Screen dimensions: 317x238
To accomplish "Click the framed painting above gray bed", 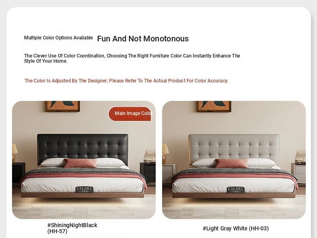I will (x=214, y=107).
